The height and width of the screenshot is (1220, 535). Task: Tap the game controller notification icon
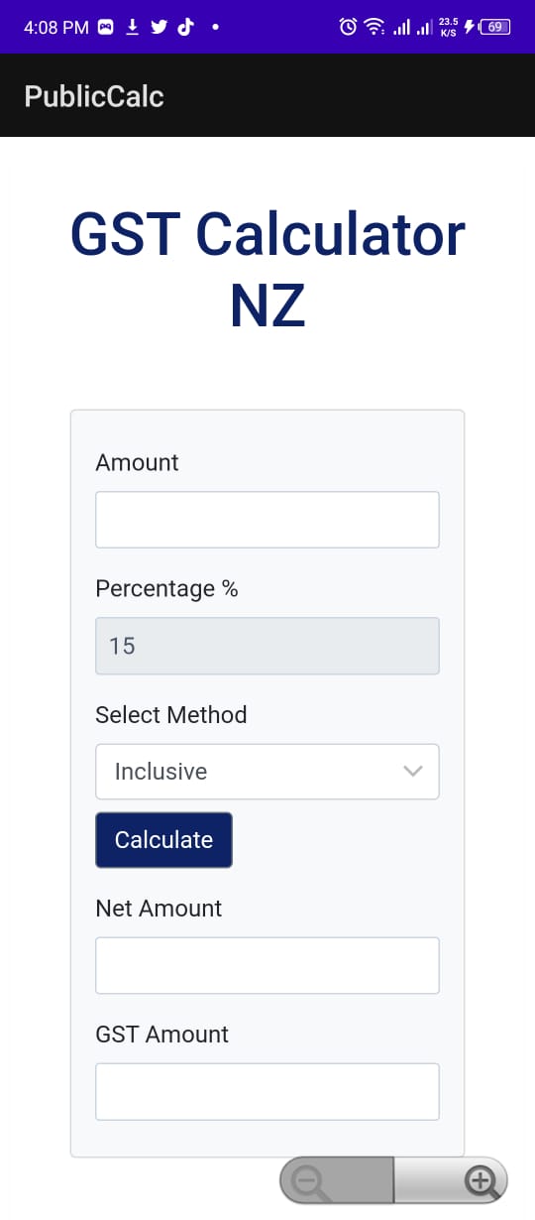coord(106,28)
